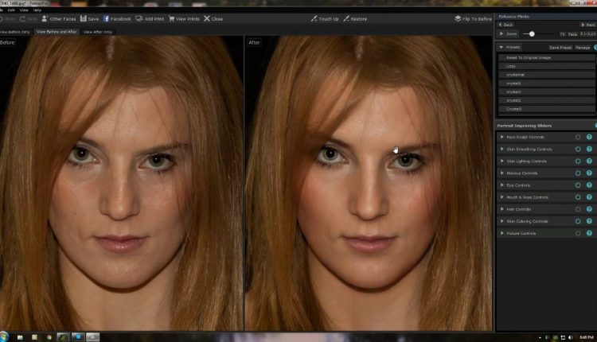
Task: Click Flip To Before
Action: pos(473,18)
